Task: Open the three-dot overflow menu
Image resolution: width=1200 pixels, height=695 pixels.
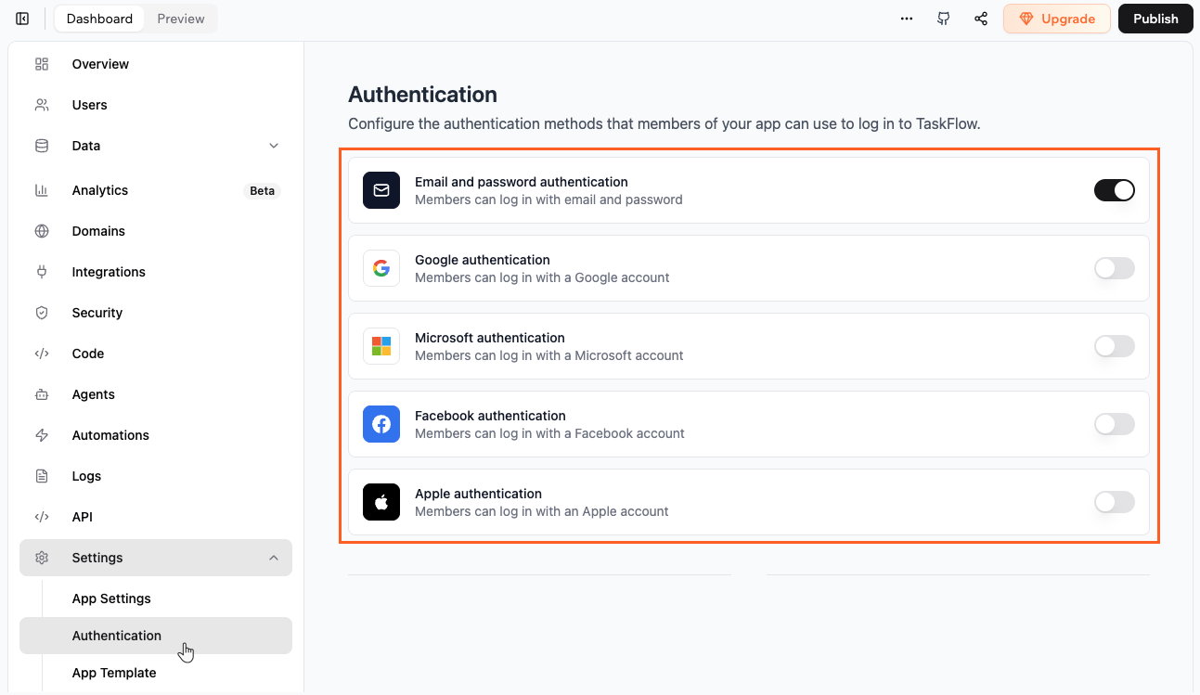Action: 906,19
